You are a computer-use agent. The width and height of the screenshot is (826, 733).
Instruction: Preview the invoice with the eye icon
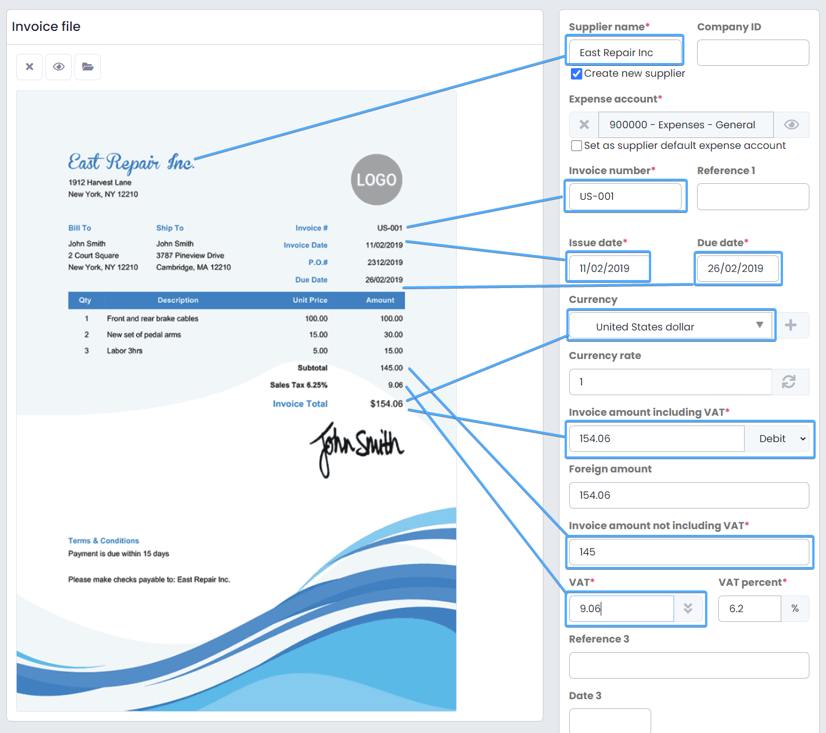[x=58, y=67]
